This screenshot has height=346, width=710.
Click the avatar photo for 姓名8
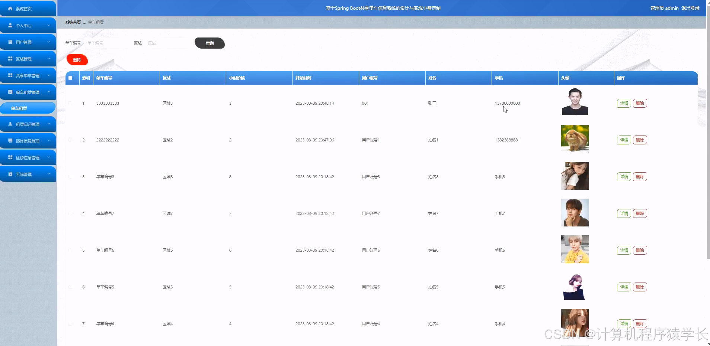pos(575,176)
